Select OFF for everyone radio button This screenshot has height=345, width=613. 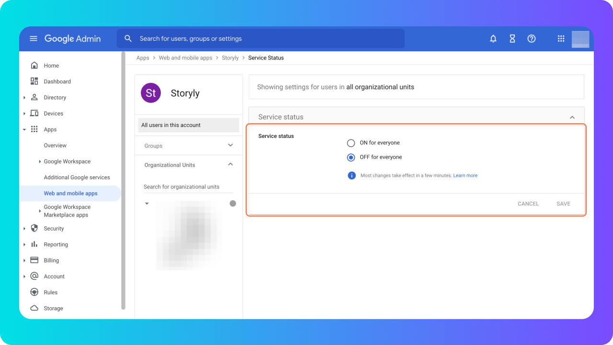point(351,157)
